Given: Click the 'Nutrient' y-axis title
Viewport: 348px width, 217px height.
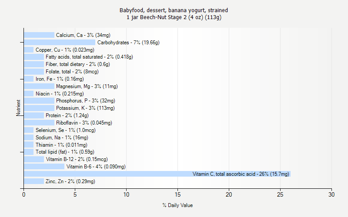Looking at the screenshot, I should pyautogui.click(x=19, y=108).
